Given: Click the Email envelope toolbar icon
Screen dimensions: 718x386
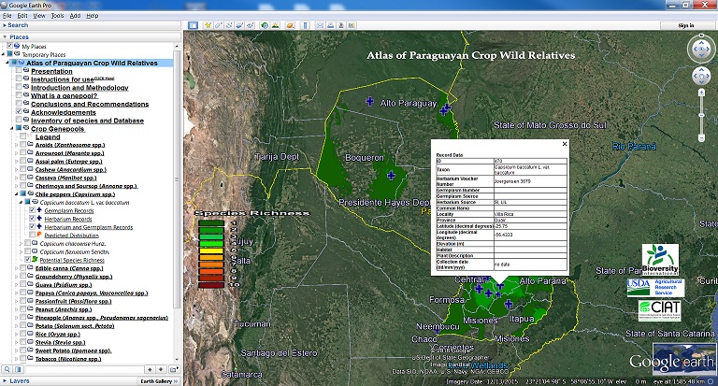Looking at the screenshot, I should [x=320, y=25].
